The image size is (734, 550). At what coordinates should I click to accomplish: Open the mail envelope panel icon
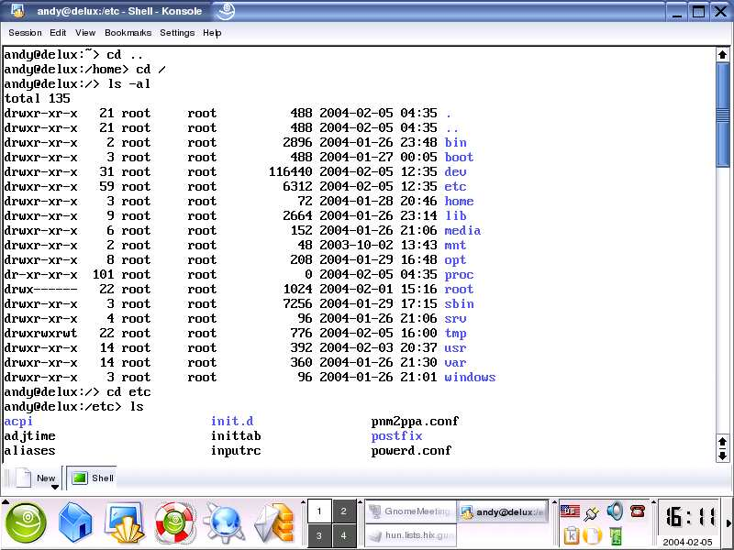click(x=274, y=522)
